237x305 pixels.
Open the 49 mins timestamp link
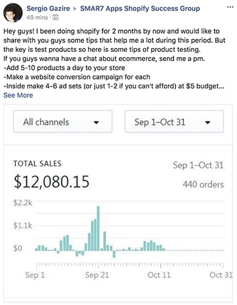(x=37, y=17)
